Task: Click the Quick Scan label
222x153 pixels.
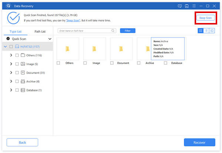Action: pos(19,39)
